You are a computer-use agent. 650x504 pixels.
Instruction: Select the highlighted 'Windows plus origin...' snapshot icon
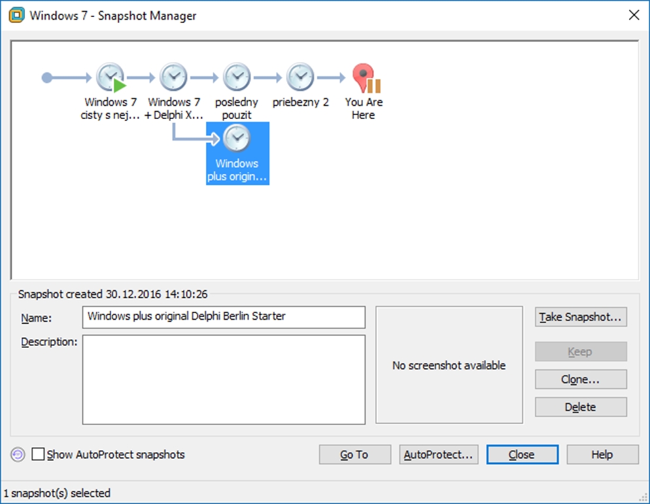click(237, 138)
